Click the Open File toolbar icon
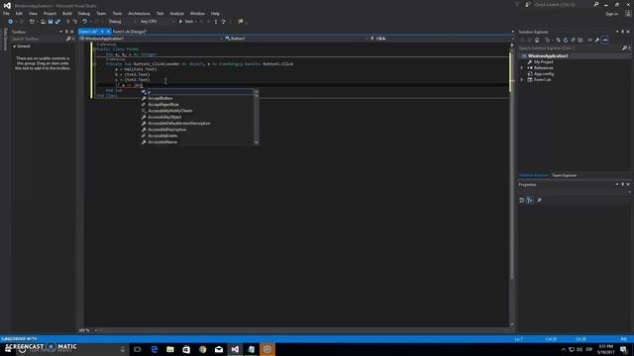634x356 pixels. [x=44, y=22]
